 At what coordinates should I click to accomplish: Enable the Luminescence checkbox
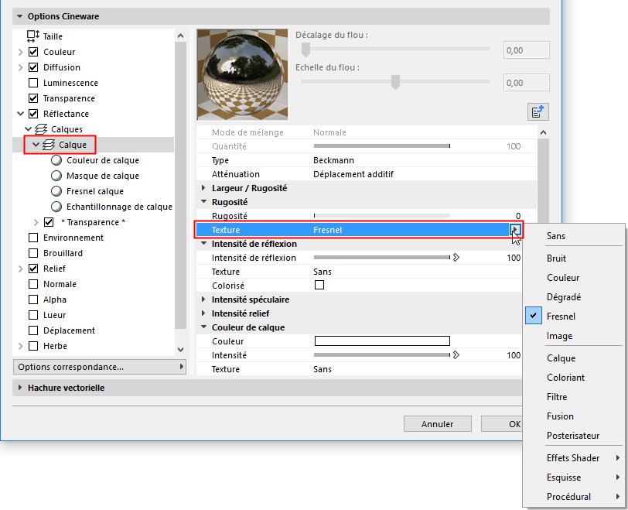32,83
